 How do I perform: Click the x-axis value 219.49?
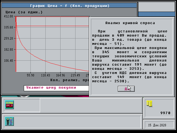coord(76,75)
